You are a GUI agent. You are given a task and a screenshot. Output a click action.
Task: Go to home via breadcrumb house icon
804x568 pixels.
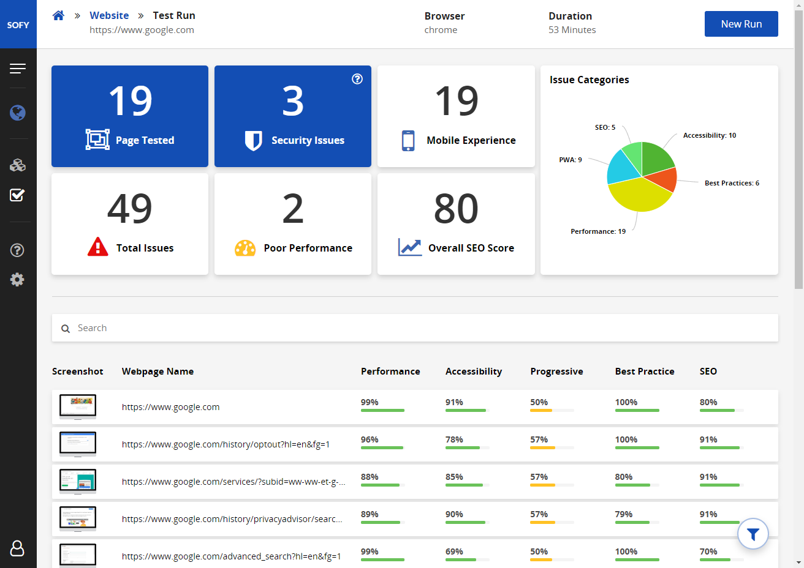point(58,15)
